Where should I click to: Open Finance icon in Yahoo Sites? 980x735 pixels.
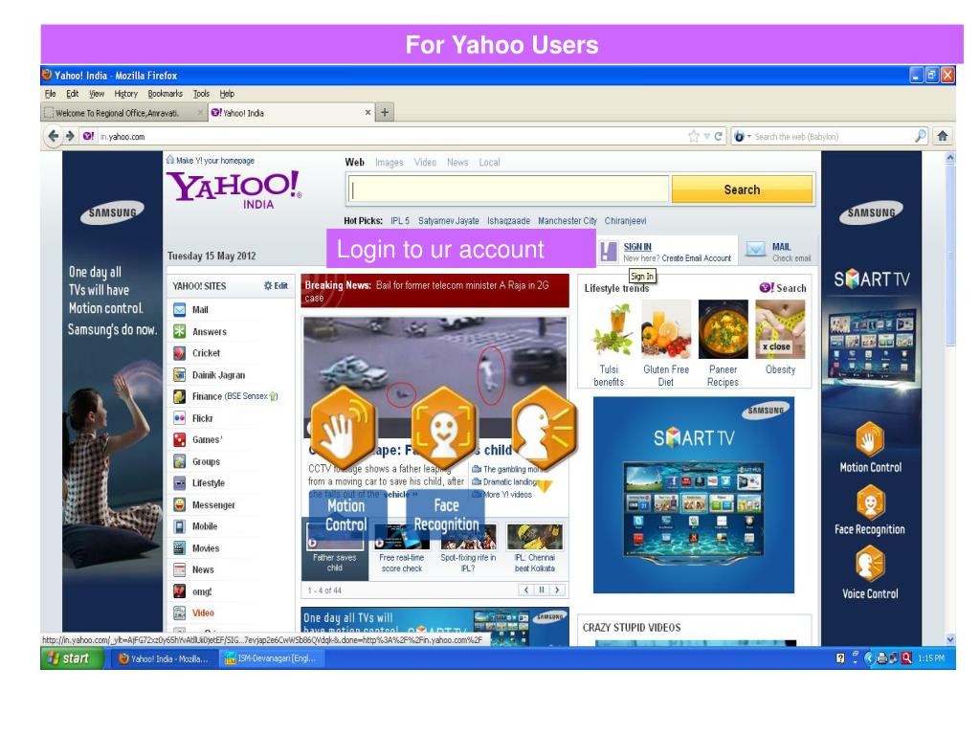pyautogui.click(x=179, y=396)
